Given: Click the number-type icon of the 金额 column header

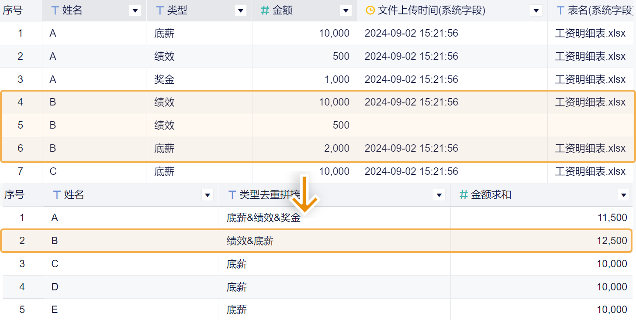Looking at the screenshot, I should pyautogui.click(x=265, y=10).
